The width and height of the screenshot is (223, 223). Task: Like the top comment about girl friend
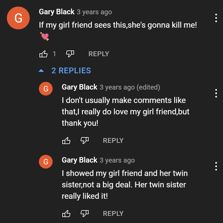43,54
